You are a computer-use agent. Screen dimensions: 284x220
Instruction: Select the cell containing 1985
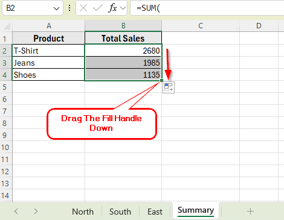[x=123, y=63]
